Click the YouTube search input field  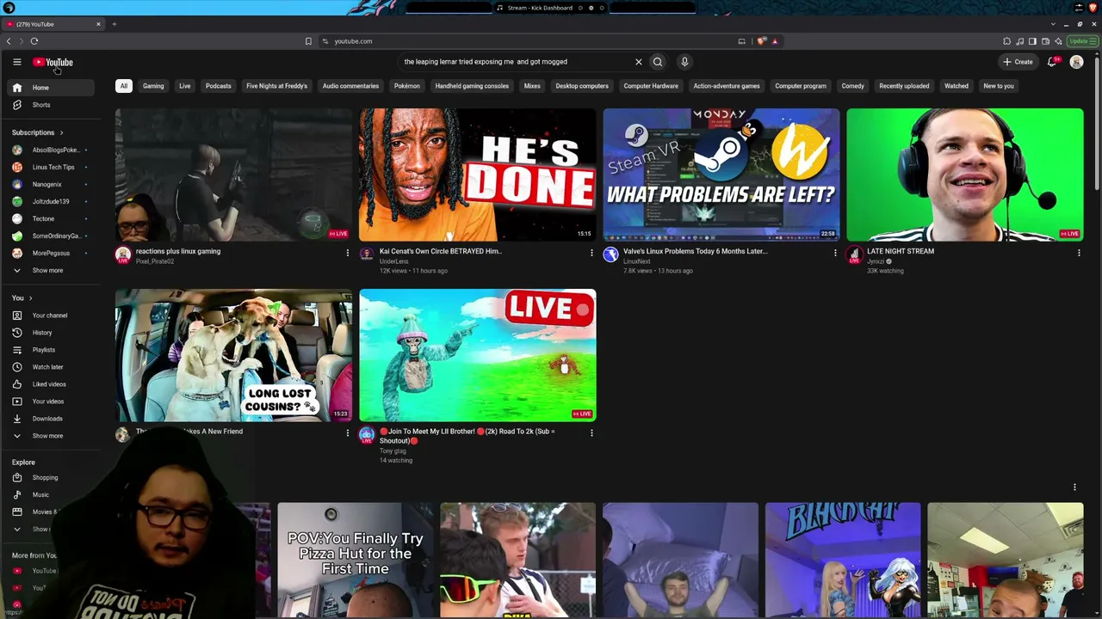point(516,62)
